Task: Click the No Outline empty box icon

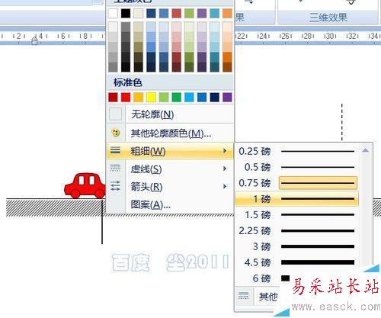Action: [115, 114]
